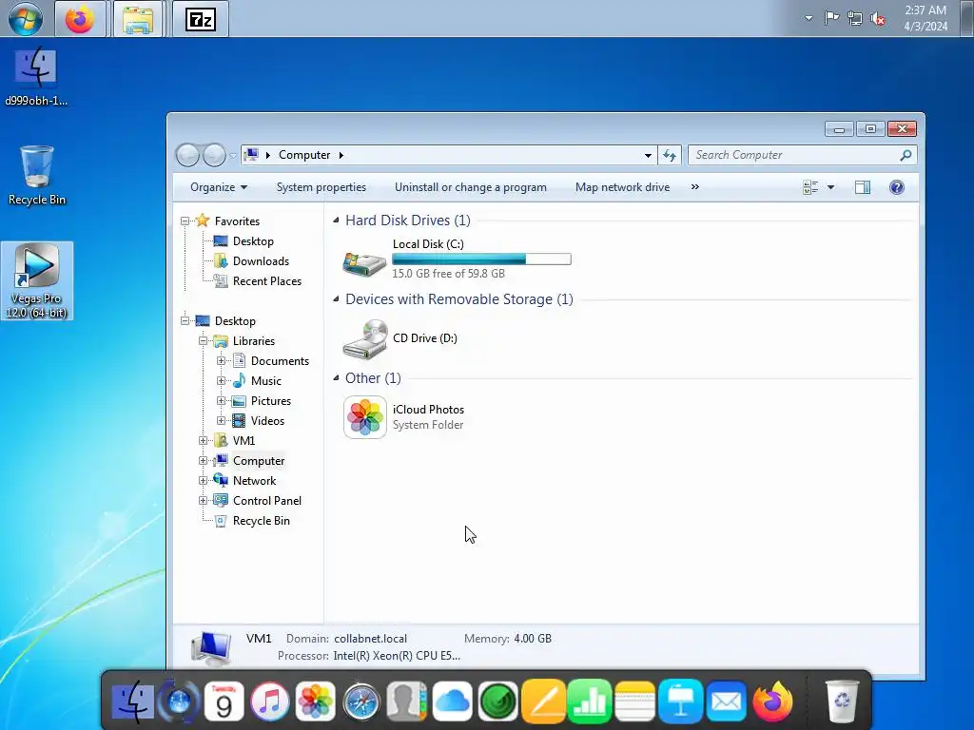Select Music library in tree

pyautogui.click(x=266, y=381)
